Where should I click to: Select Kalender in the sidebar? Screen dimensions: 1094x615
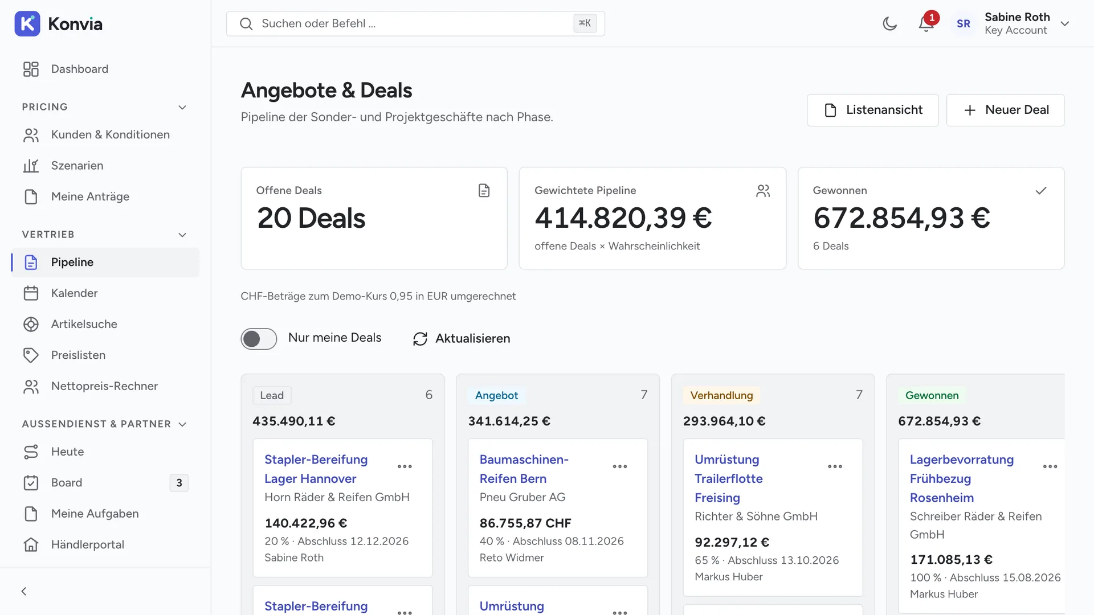point(105,293)
